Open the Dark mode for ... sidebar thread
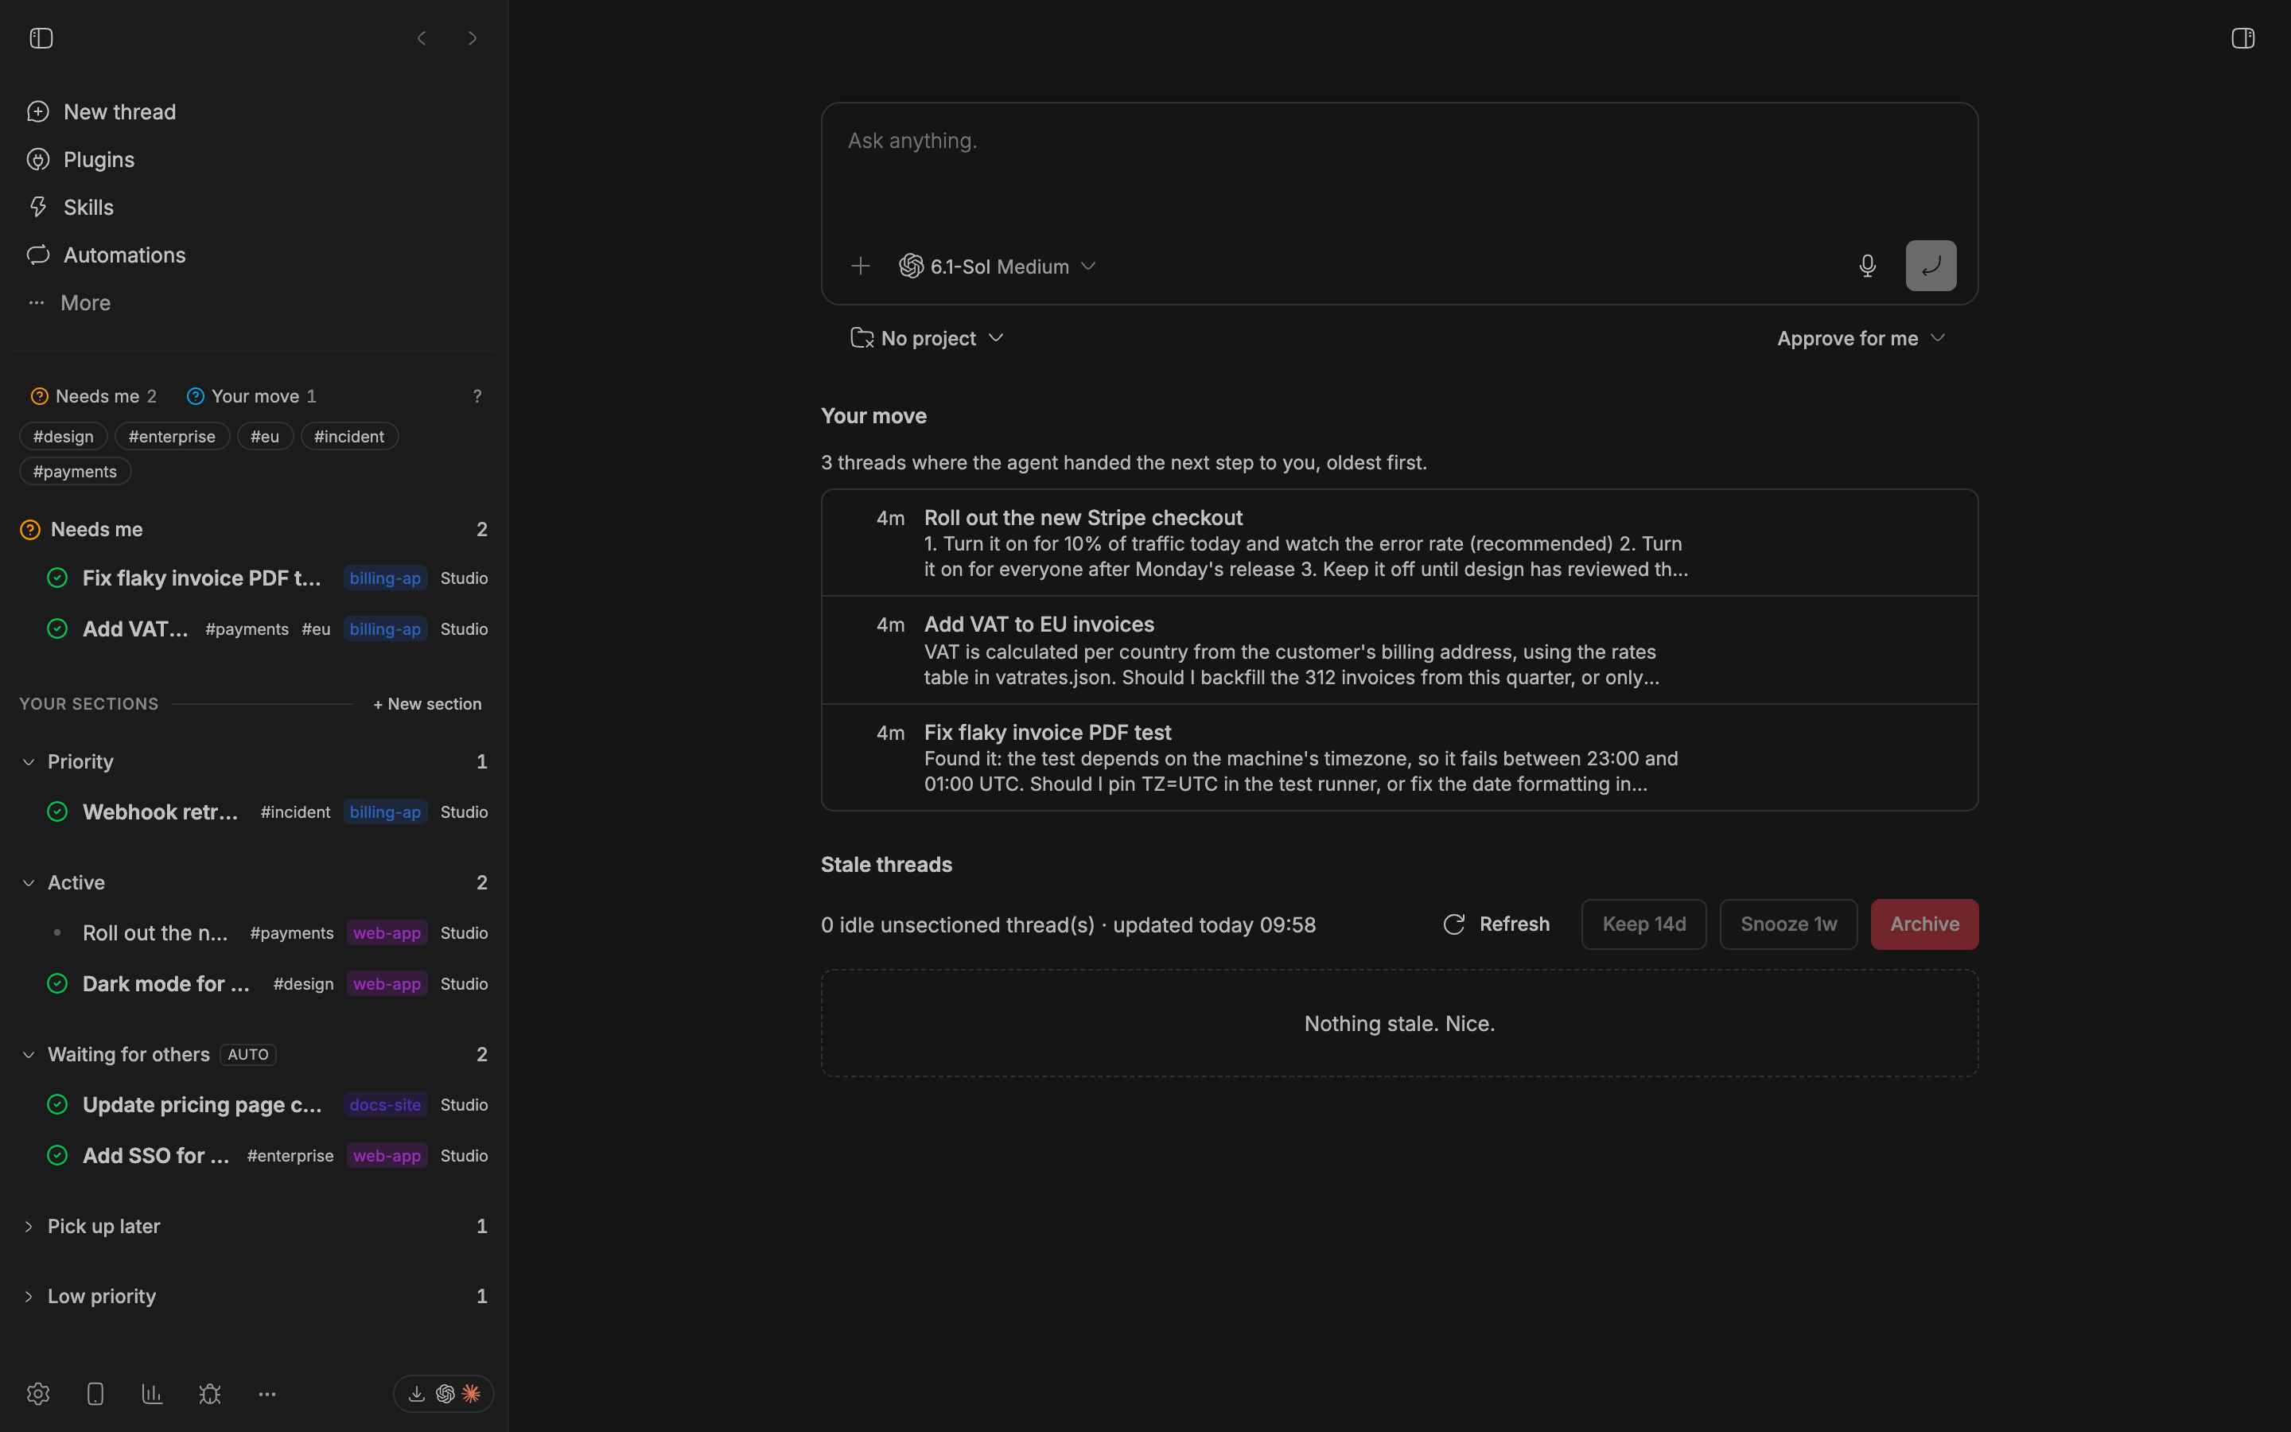This screenshot has height=1432, width=2291. pos(254,983)
